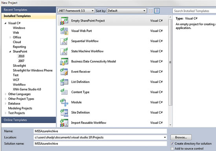Click the Site Definition template icon

[64, 112]
